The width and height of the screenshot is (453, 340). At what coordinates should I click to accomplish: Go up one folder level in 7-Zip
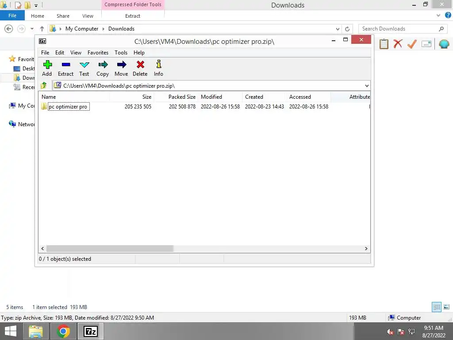coord(44,85)
